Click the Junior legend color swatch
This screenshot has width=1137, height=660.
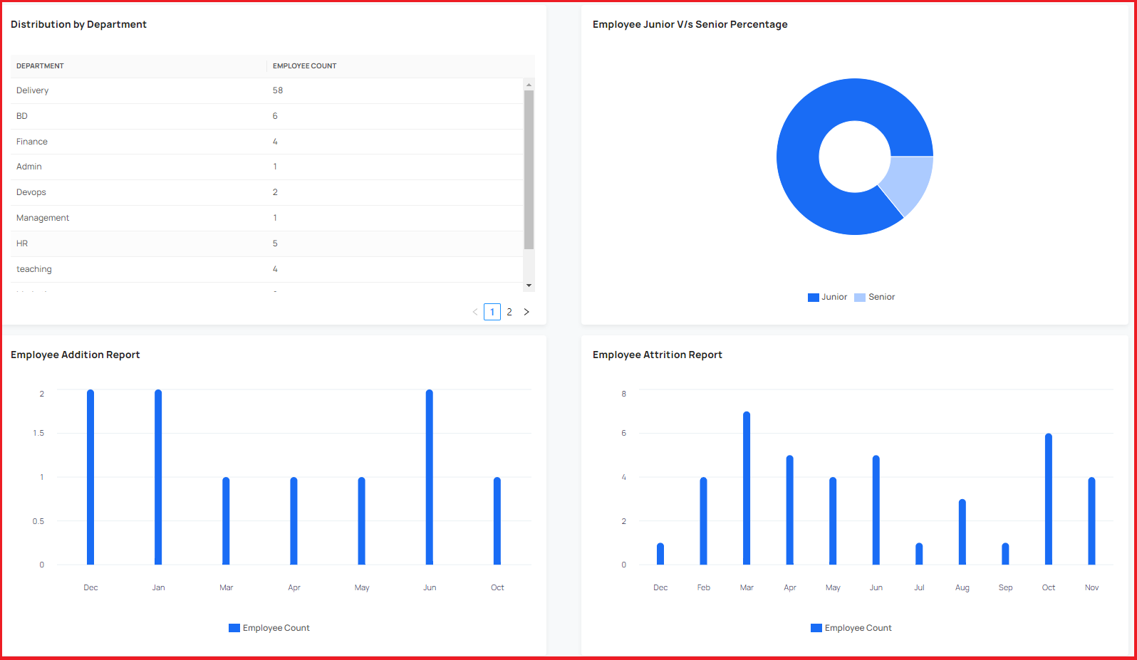[814, 298]
